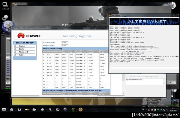
Task: Open the Basic menu label
Action: click(x=21, y=49)
